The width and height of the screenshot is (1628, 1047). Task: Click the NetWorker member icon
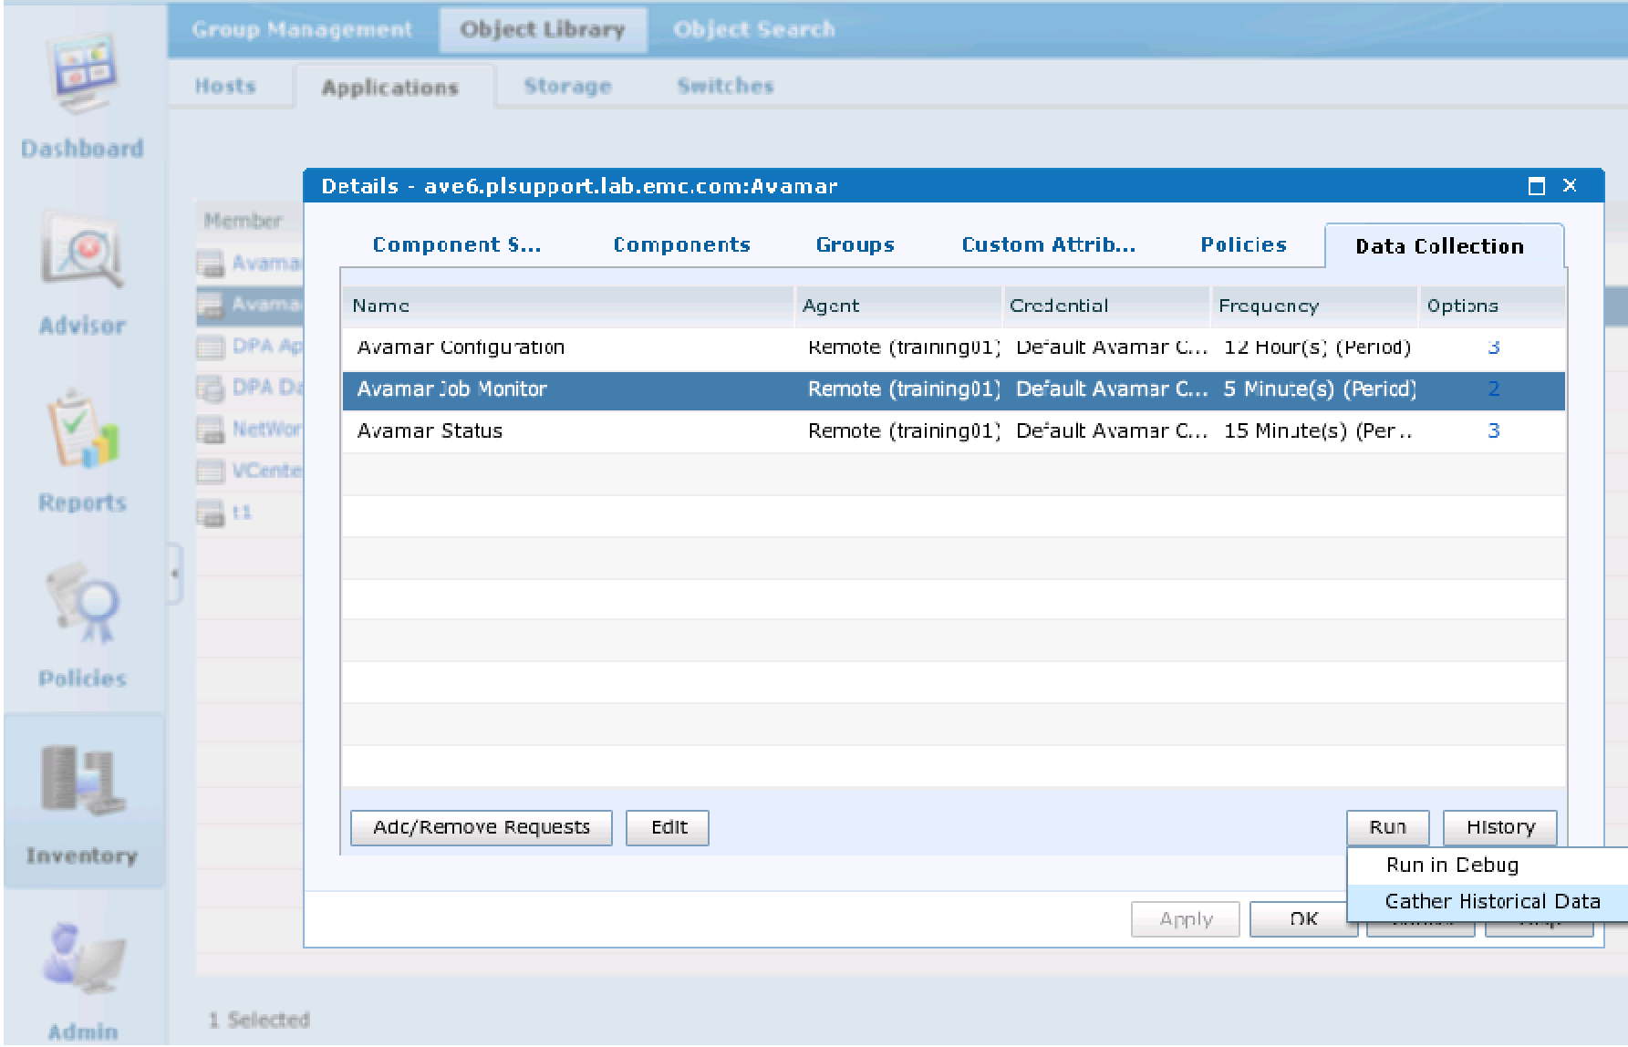tap(210, 429)
